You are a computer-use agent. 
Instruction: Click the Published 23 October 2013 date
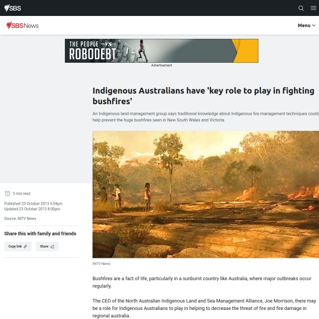pos(33,204)
